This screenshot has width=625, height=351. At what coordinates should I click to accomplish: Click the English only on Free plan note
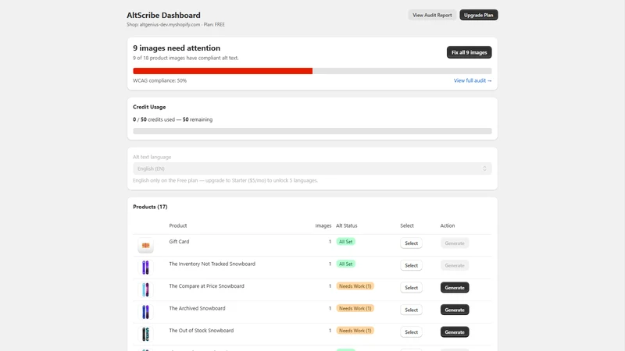[225, 180]
